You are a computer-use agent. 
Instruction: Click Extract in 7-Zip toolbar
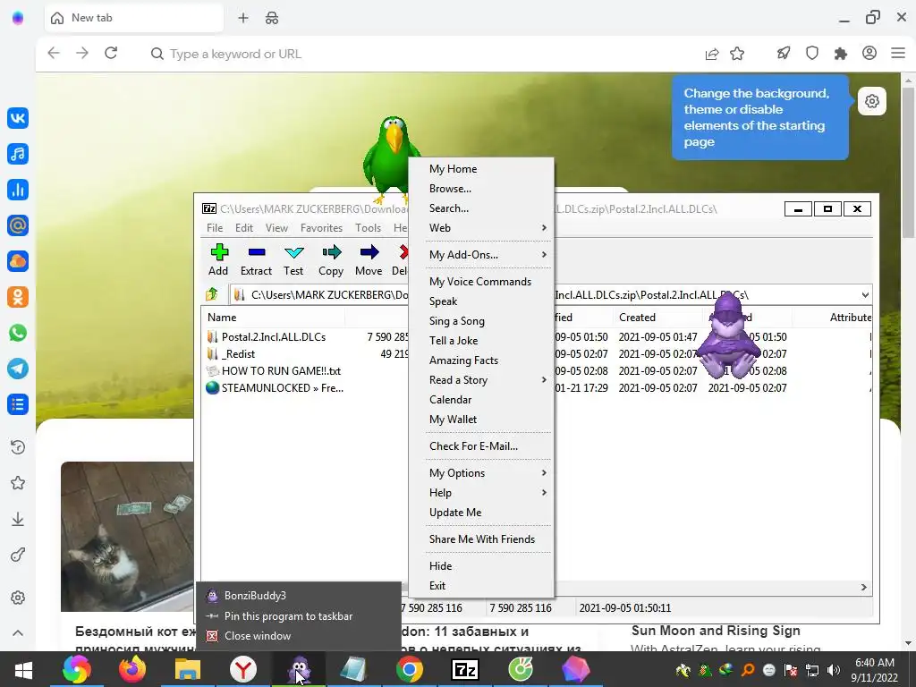(x=256, y=260)
